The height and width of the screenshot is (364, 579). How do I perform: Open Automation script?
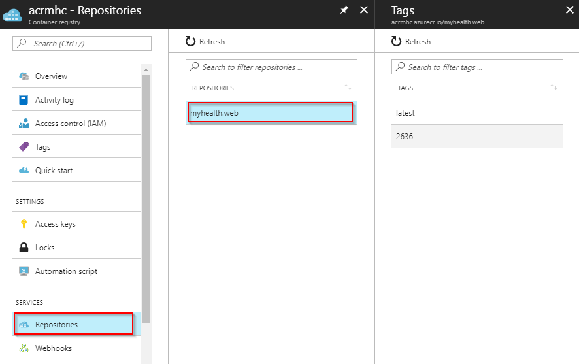click(76, 271)
